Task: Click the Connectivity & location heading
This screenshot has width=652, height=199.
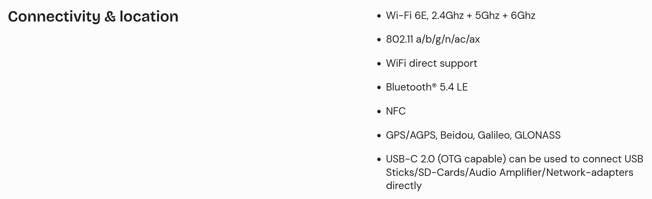Action: click(93, 17)
